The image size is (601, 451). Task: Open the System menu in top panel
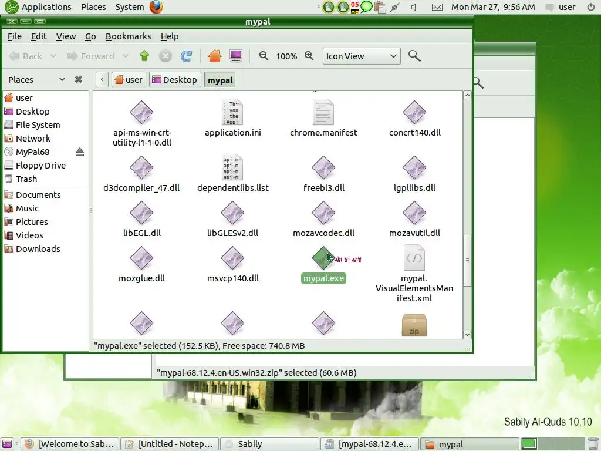pos(130,7)
